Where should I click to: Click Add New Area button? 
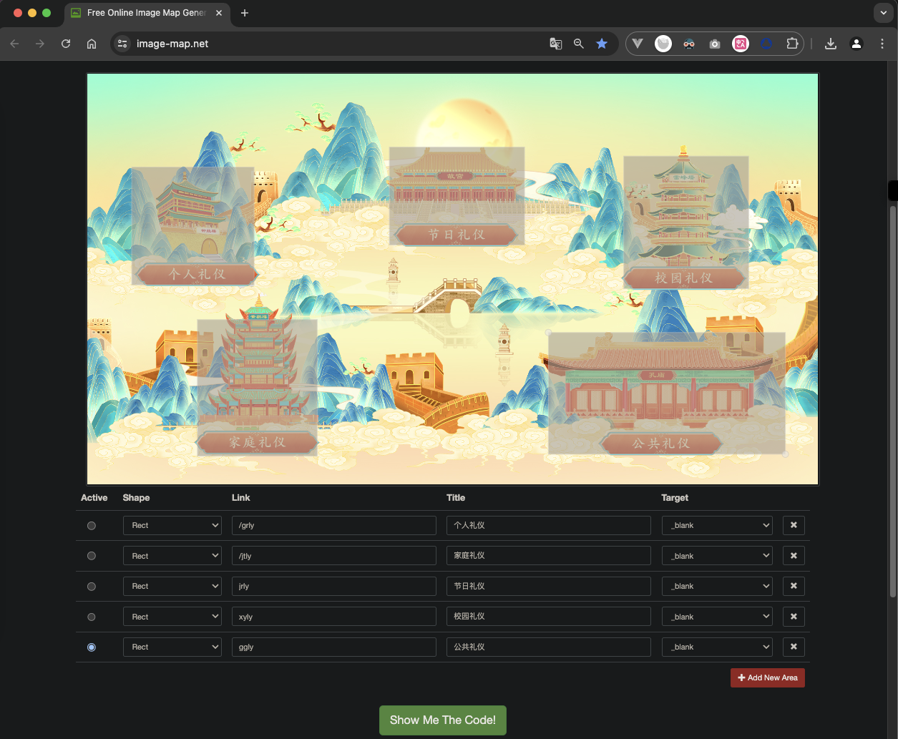point(768,677)
